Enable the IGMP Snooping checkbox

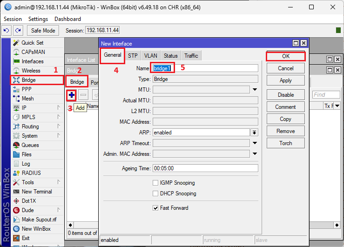tap(155, 183)
